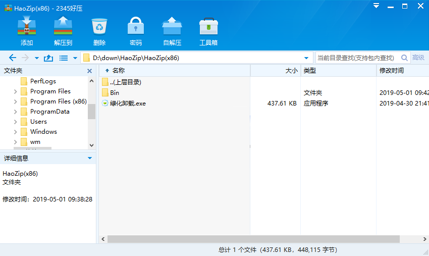Collapse the 详细信息 details panel
This screenshot has height=256, width=429.
coord(90,158)
